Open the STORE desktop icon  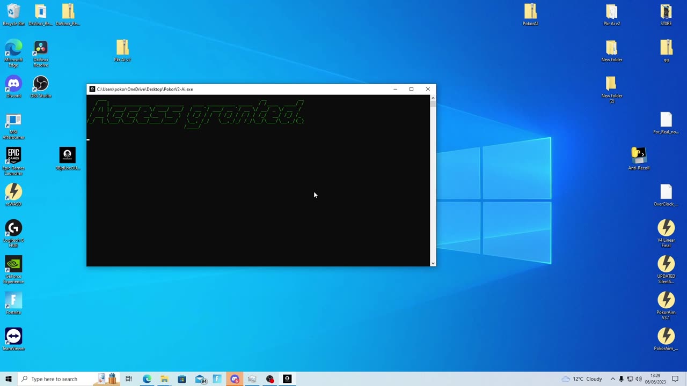coord(666,15)
